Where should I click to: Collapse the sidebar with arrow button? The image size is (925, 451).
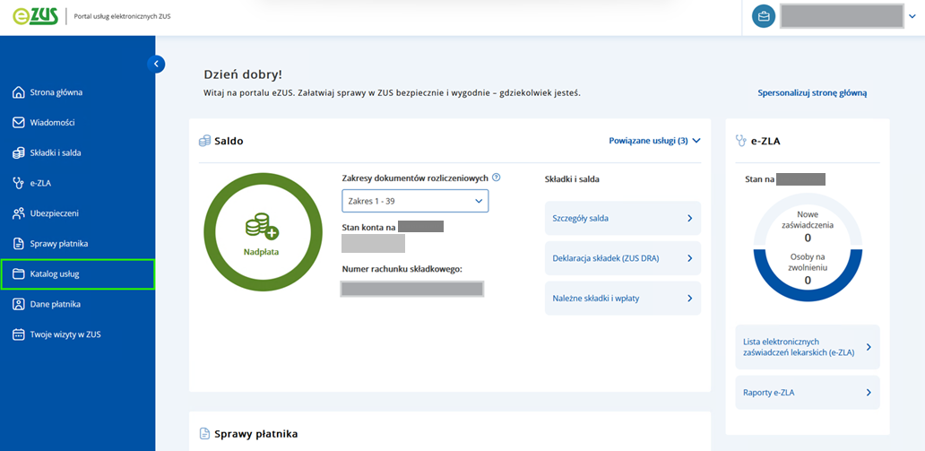click(x=156, y=64)
